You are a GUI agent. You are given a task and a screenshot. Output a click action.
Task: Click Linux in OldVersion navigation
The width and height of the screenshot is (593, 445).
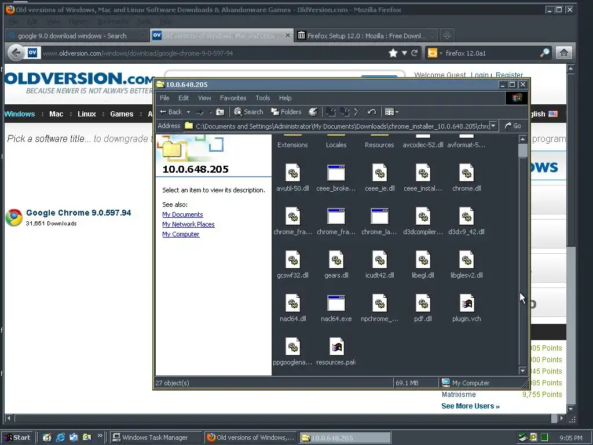click(x=87, y=114)
